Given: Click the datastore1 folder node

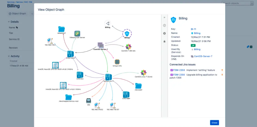Looking at the screenshot, I should pos(62,29).
